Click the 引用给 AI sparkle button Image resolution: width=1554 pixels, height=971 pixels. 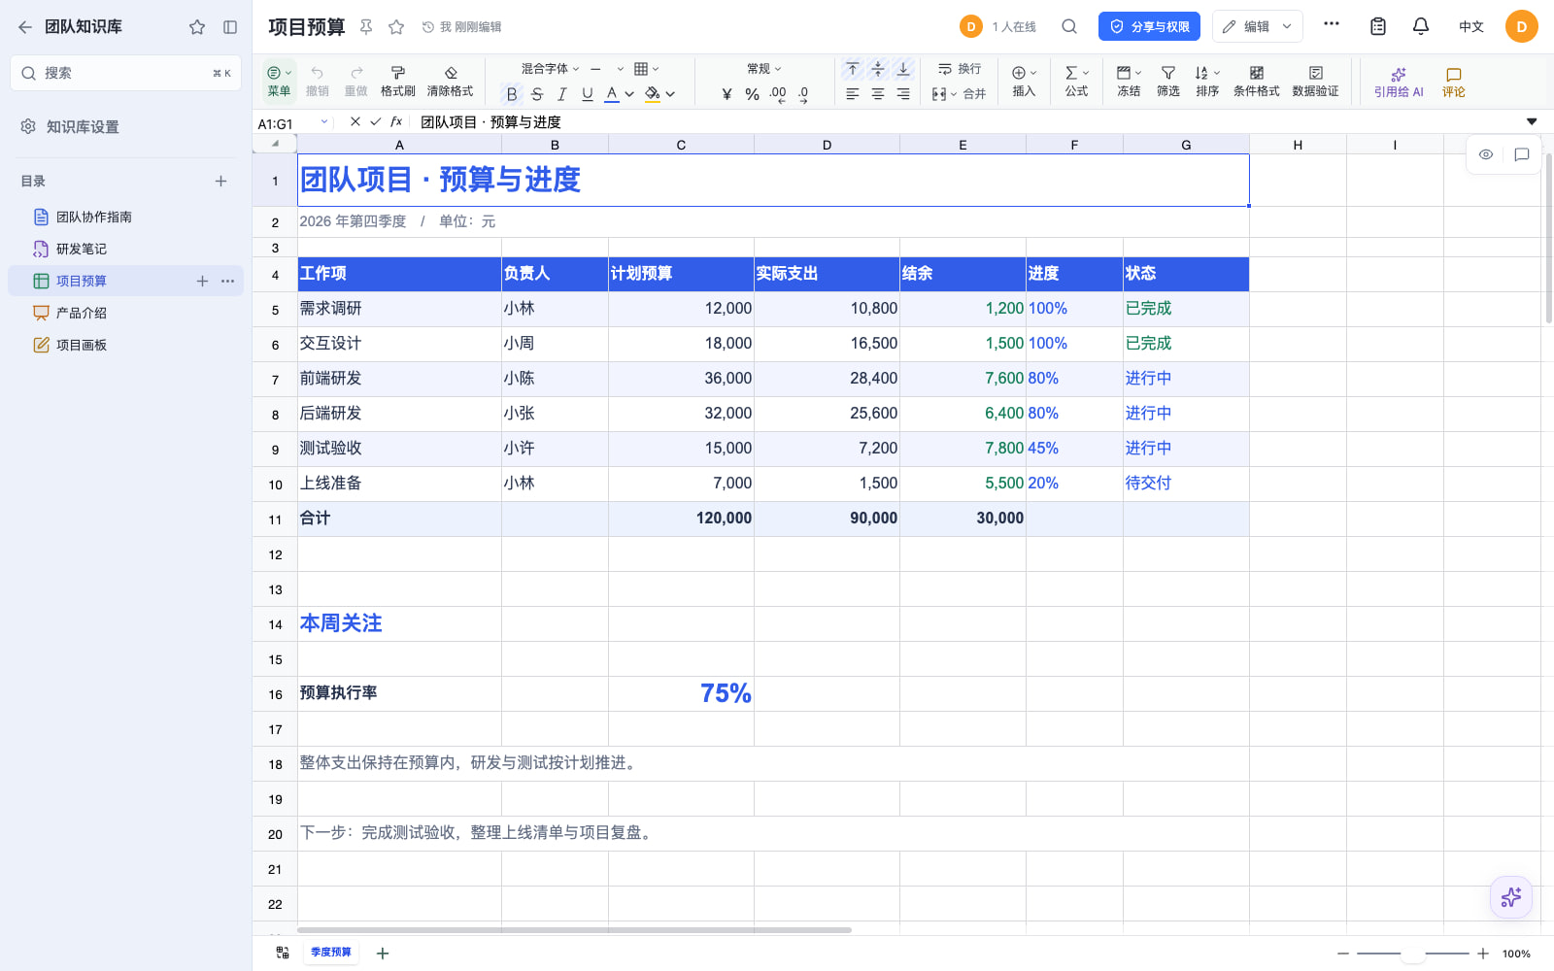(x=1399, y=83)
